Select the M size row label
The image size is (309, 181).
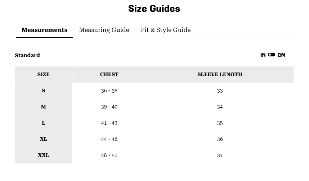point(44,107)
